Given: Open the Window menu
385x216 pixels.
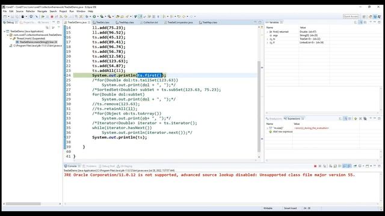Looking at the screenshot, I should pos(81,11).
